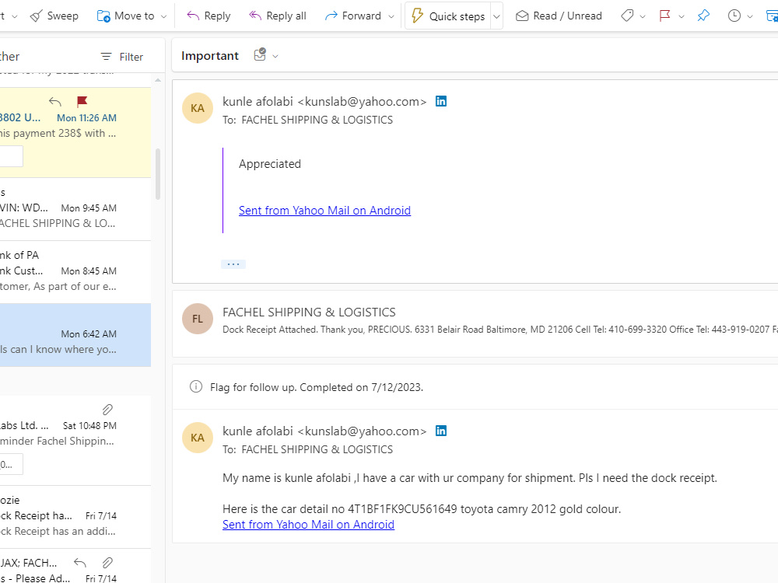The height and width of the screenshot is (583, 778).
Task: Expand the collapsed FACHEL SHIPPING & LOGISTICS message
Action: pyautogui.click(x=475, y=323)
